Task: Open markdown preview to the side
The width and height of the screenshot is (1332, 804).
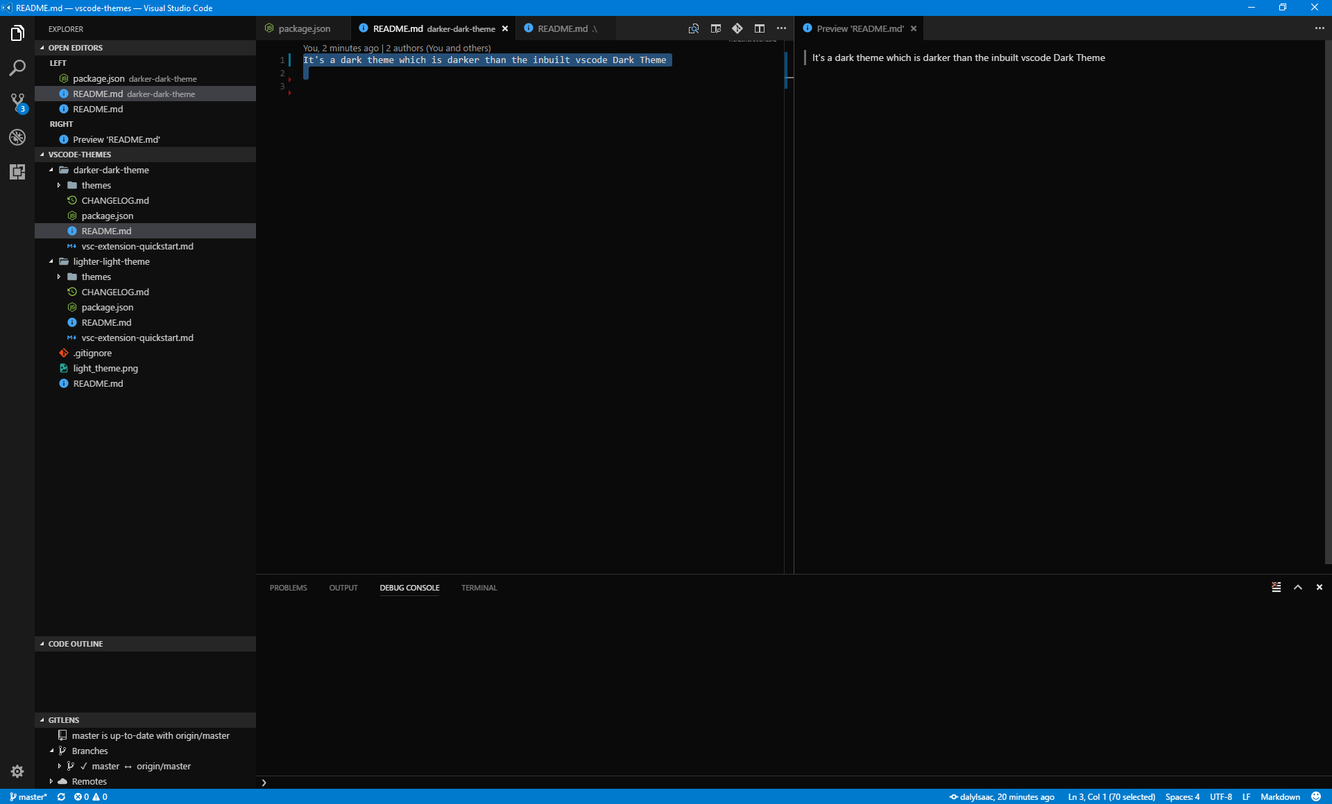Action: [x=715, y=28]
